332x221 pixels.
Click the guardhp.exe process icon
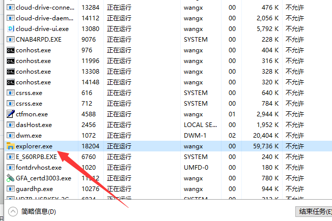[x=10, y=189]
